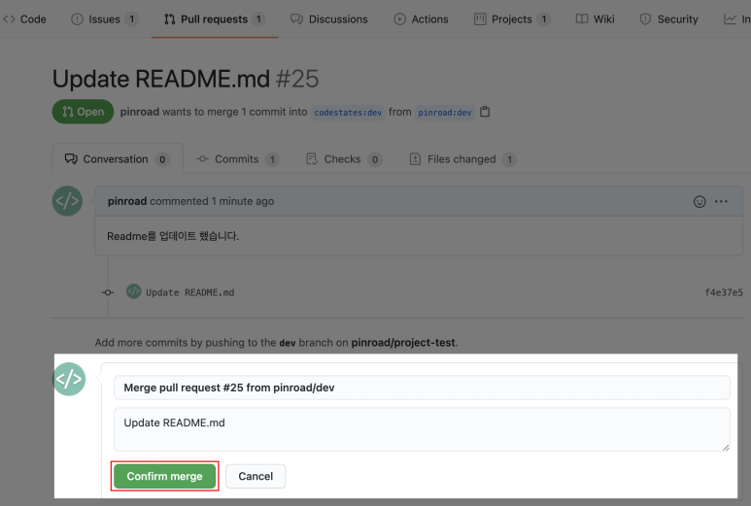Switch to the Commits tab
Screen dimensions: 751x506
click(238, 159)
